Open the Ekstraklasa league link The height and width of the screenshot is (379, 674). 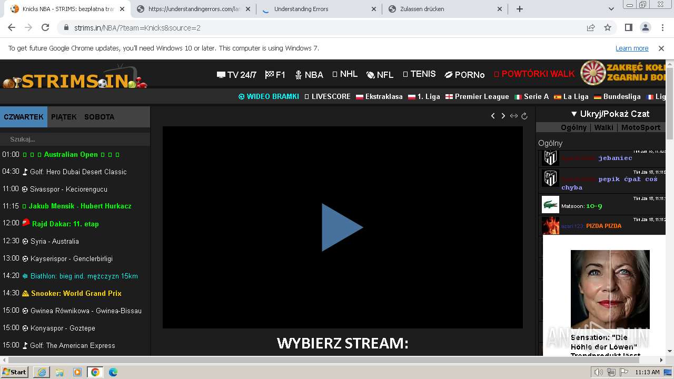click(x=379, y=96)
